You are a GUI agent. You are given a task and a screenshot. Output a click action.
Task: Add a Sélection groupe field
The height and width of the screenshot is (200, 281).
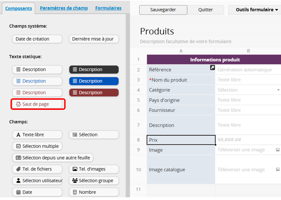[x=94, y=180]
